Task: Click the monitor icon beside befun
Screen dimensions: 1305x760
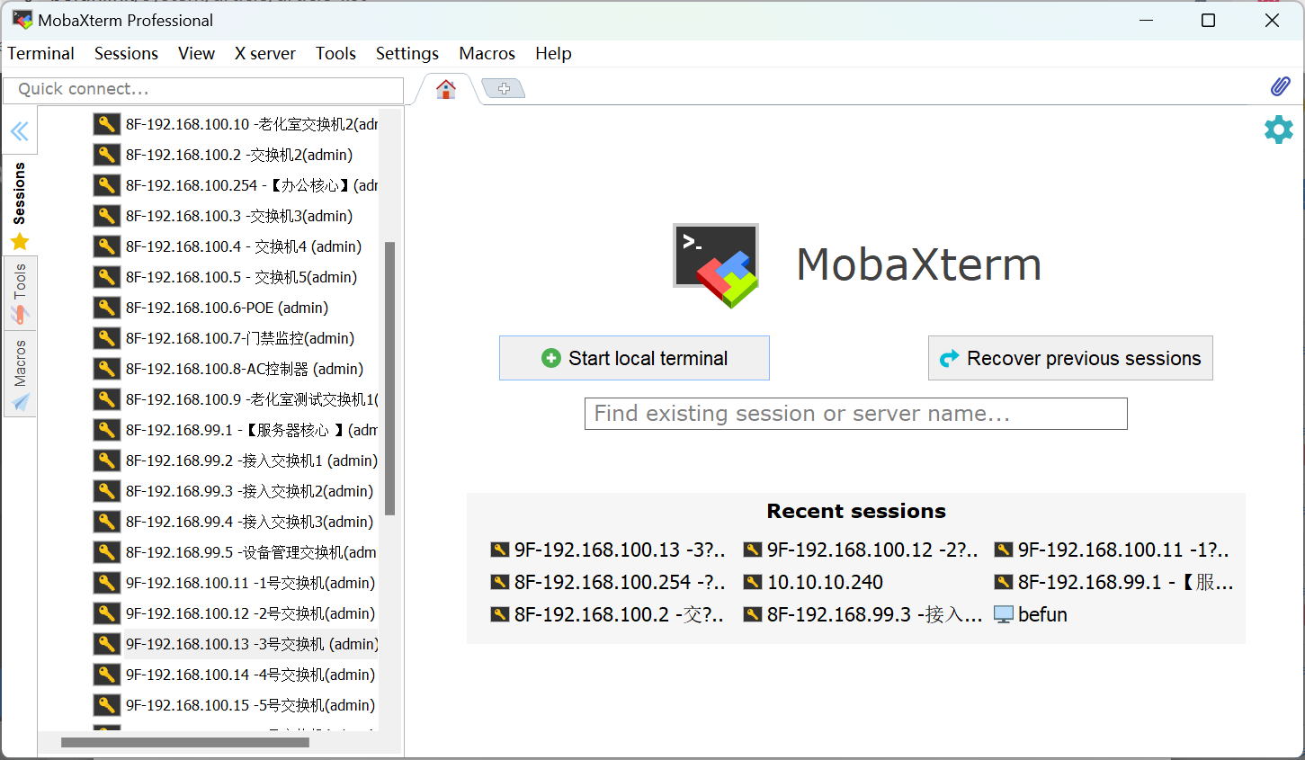Action: (x=1004, y=614)
